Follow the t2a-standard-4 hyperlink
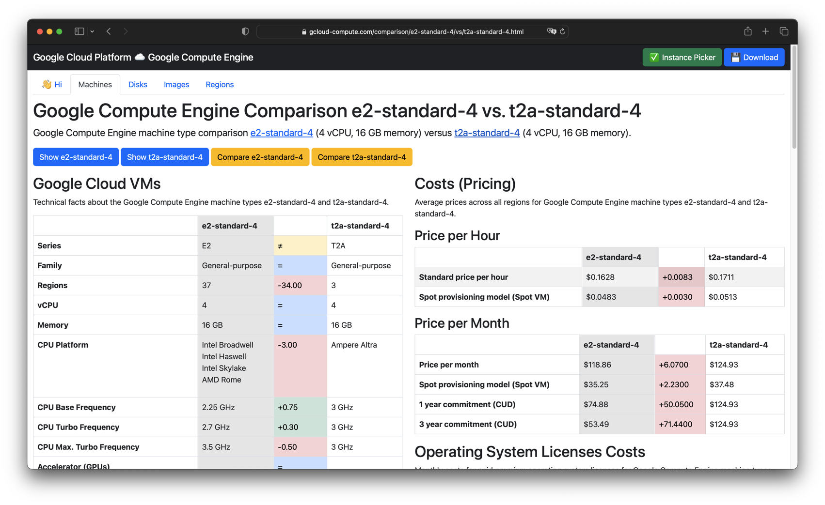The height and width of the screenshot is (505, 825). pos(487,133)
